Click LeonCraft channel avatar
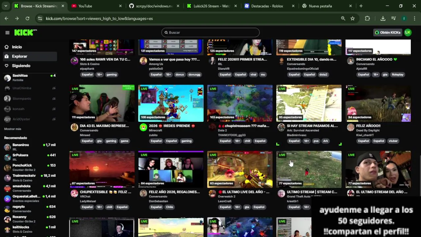Image resolution: width=421 pixels, height=237 pixels. (212, 194)
